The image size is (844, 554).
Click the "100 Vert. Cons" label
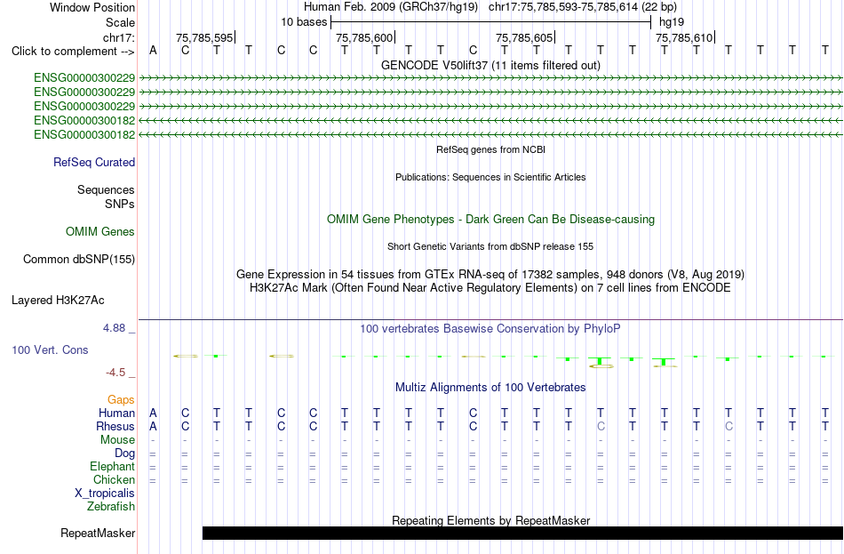50,349
